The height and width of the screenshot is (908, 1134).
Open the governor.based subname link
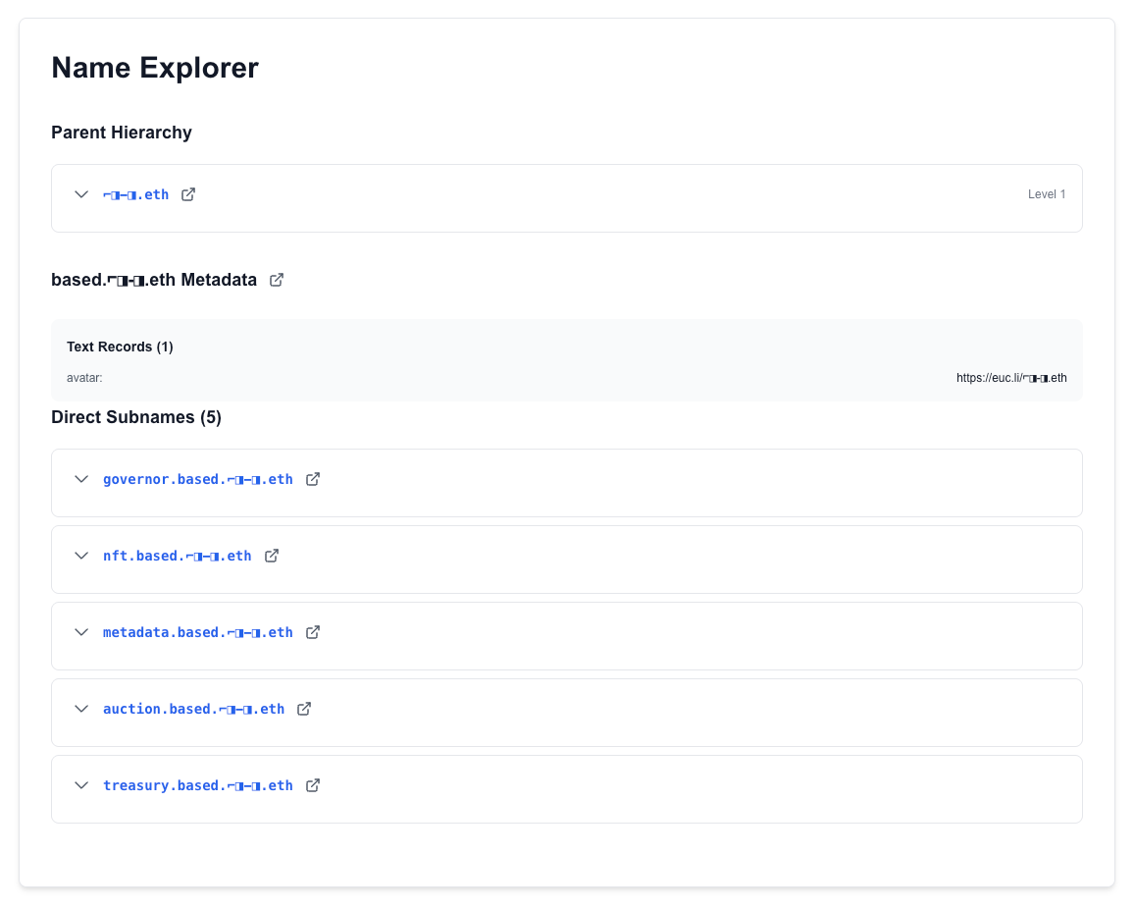tap(197, 479)
